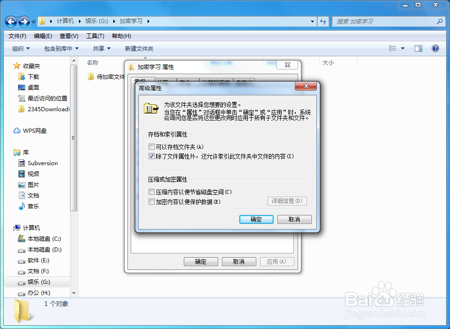Enable 加密内容以便保护数据
The height and width of the screenshot is (329, 450).
(x=152, y=201)
